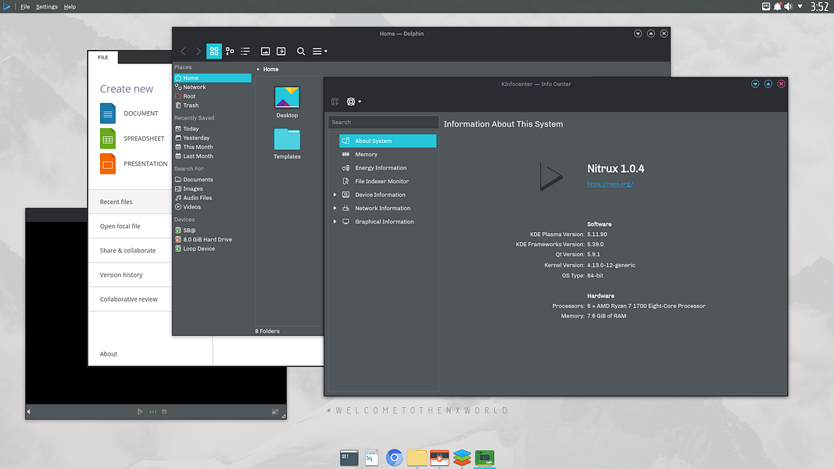Image resolution: width=834 pixels, height=469 pixels.
Task: Open Collaborative review section
Action: click(x=130, y=299)
